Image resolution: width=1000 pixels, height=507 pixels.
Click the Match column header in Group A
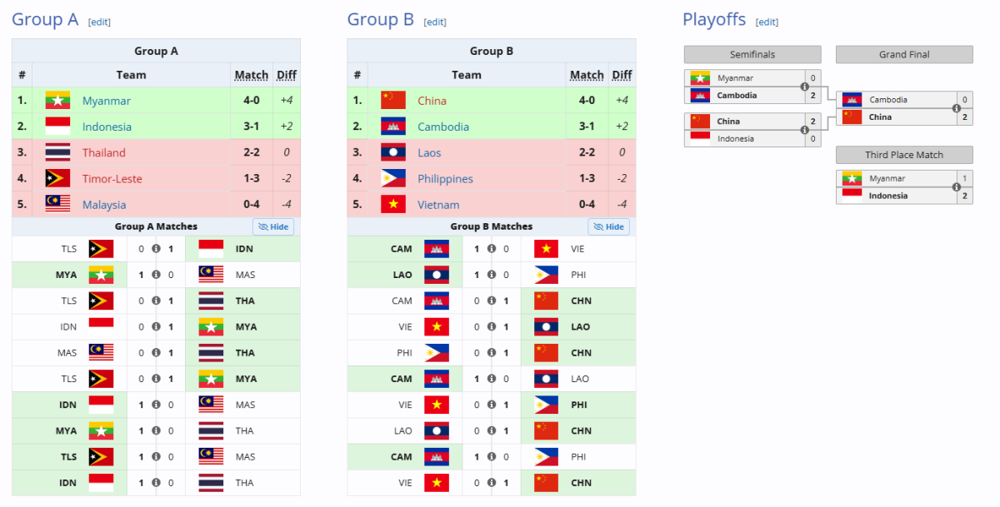[x=252, y=75]
